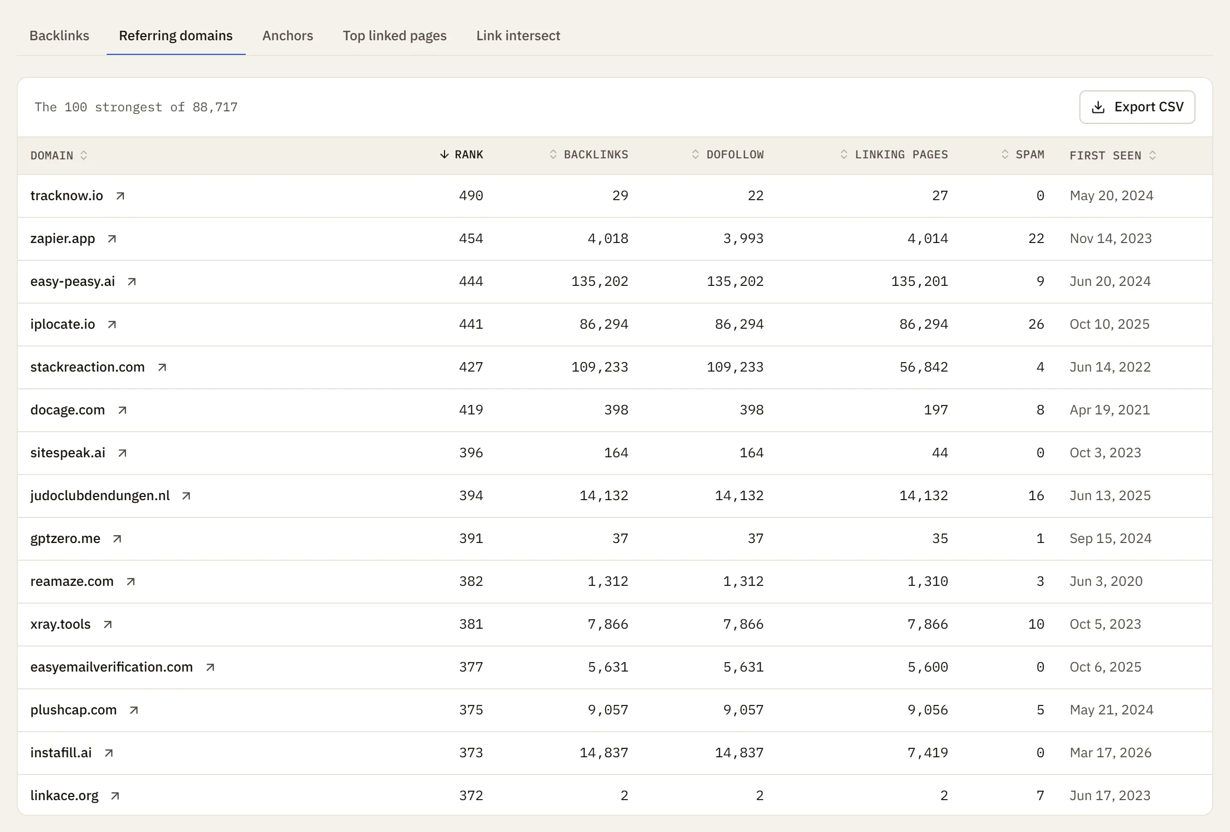Open external link icon beside xray.tools
The height and width of the screenshot is (832, 1230).
108,624
